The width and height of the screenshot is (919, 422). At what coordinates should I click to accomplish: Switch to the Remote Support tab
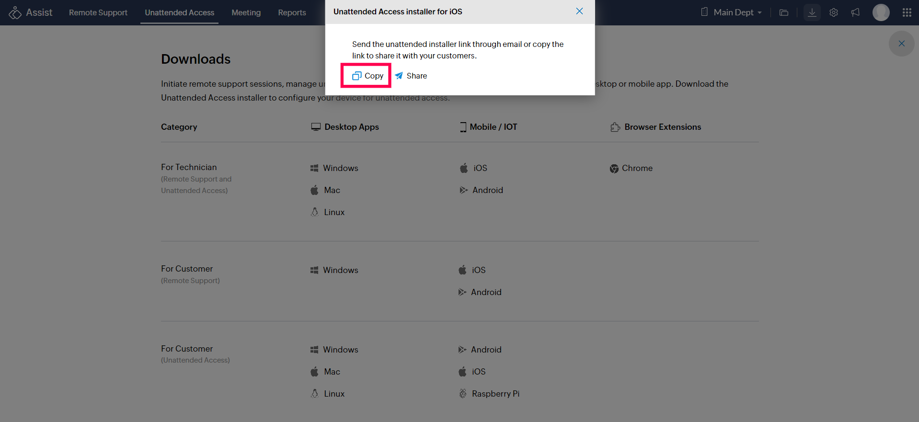(98, 12)
